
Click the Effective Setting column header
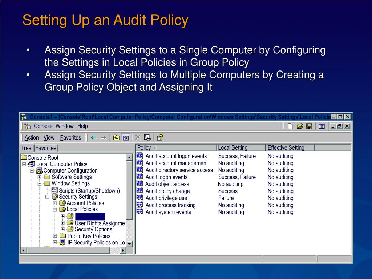[x=290, y=147]
